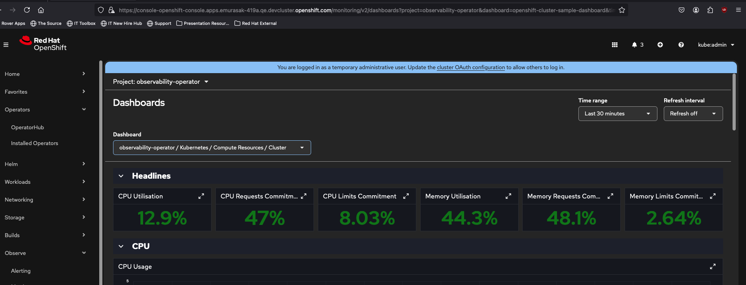This screenshot has height=285, width=746.
Task: Open browser account profile icon
Action: point(696,10)
